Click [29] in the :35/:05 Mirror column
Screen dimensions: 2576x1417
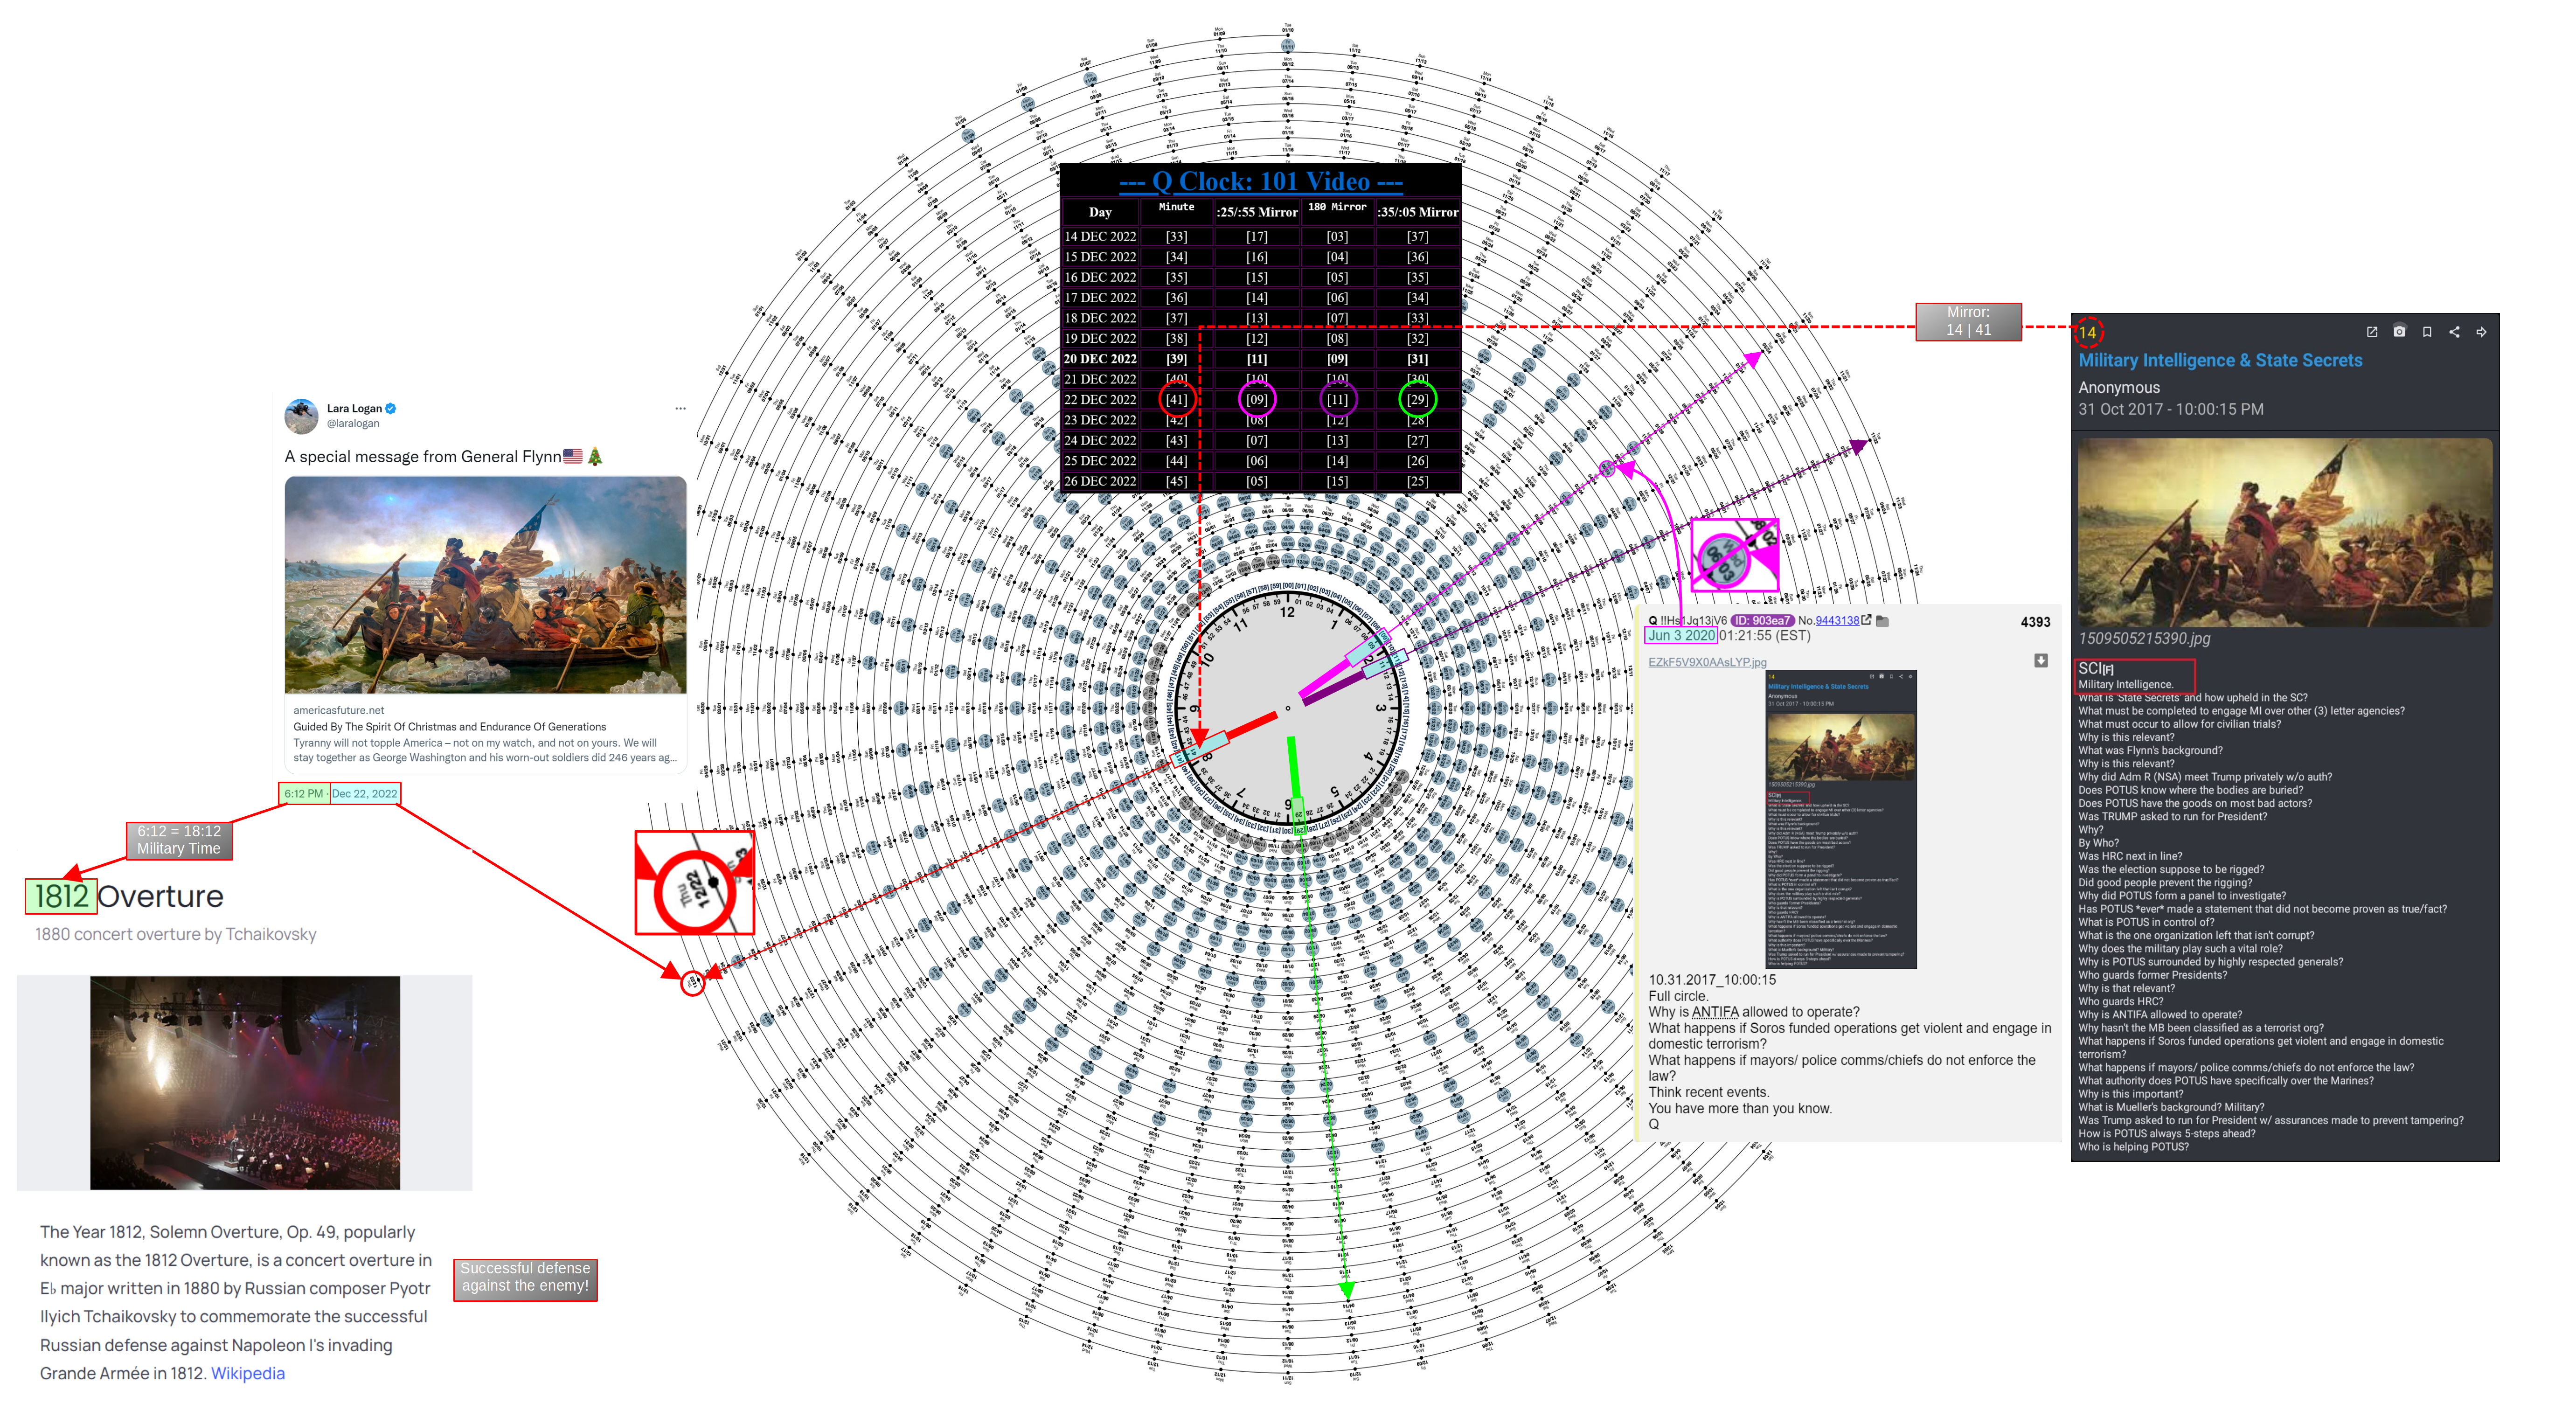(1417, 400)
